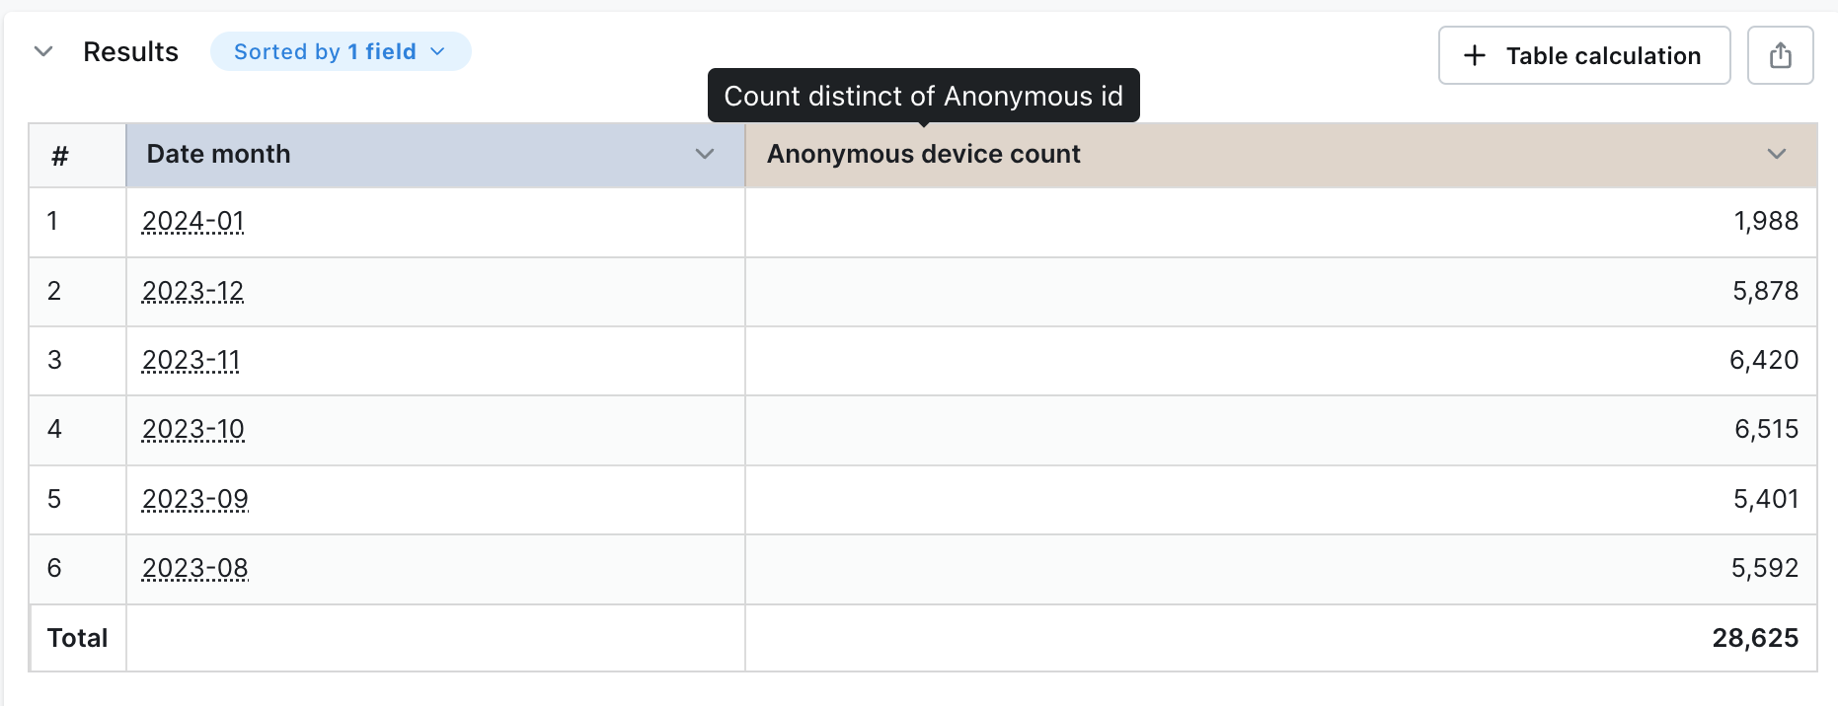Open the 2023-12 date link

pyautogui.click(x=193, y=291)
